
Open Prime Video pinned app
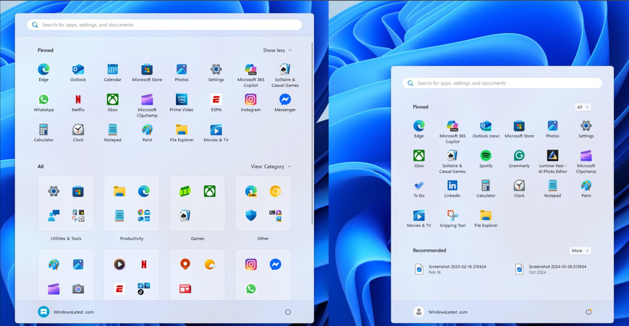click(x=182, y=102)
